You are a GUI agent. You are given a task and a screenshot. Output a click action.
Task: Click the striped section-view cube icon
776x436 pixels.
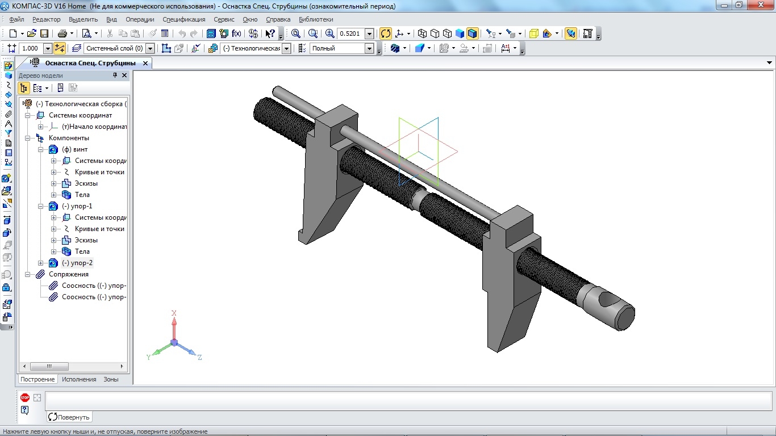395,48
